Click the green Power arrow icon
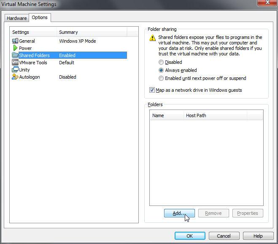This screenshot has width=278, height=244. [x=15, y=48]
